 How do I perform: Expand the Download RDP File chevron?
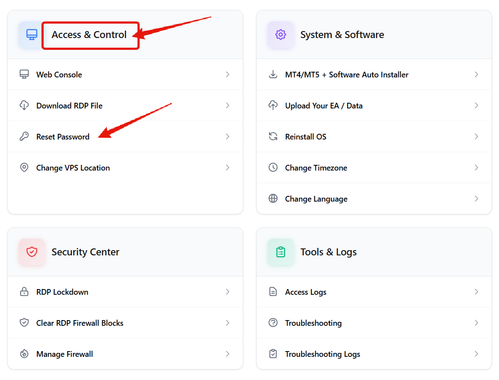coord(227,105)
